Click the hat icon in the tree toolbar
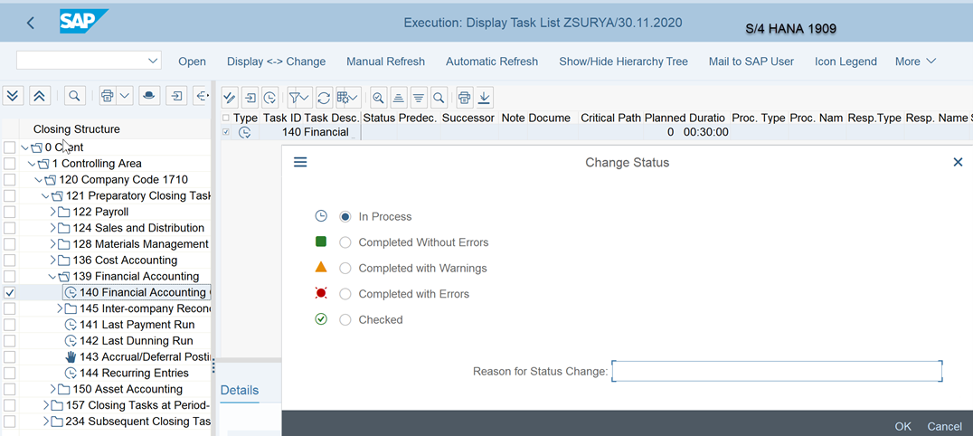Image resolution: width=973 pixels, height=436 pixels. tap(150, 96)
